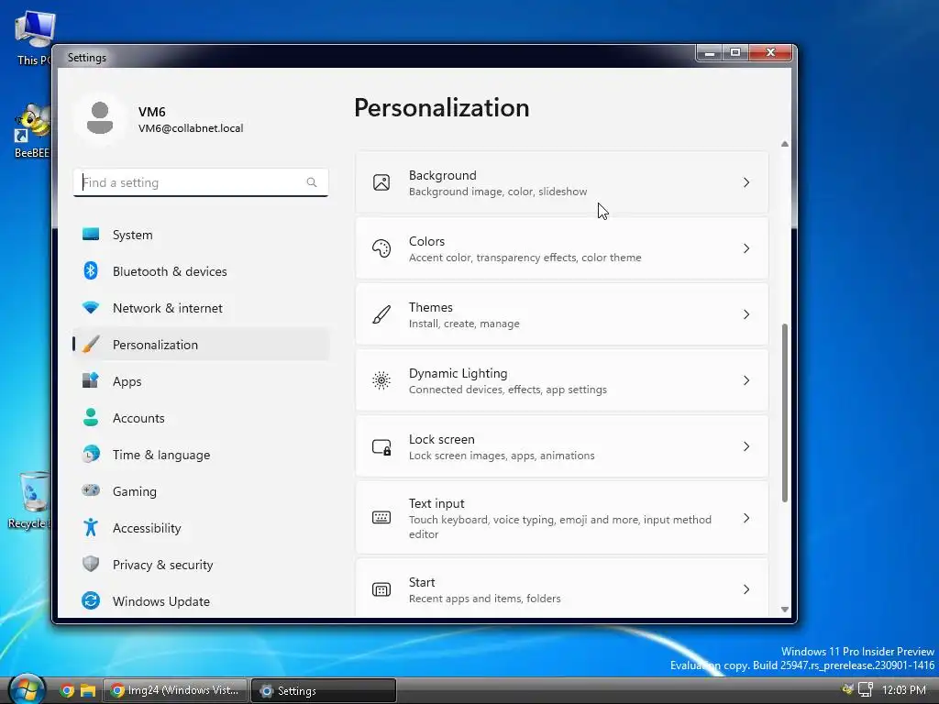
Task: Open Gaming settings
Action: pyautogui.click(x=201, y=491)
